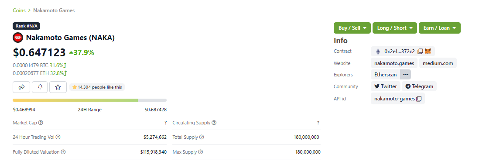This screenshot has height=165, width=479.
Task: Copy the contract address icon
Action: 420,52
